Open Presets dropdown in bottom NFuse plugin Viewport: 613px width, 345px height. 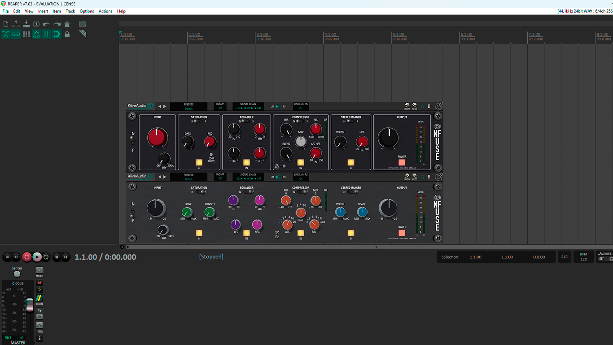tap(188, 177)
